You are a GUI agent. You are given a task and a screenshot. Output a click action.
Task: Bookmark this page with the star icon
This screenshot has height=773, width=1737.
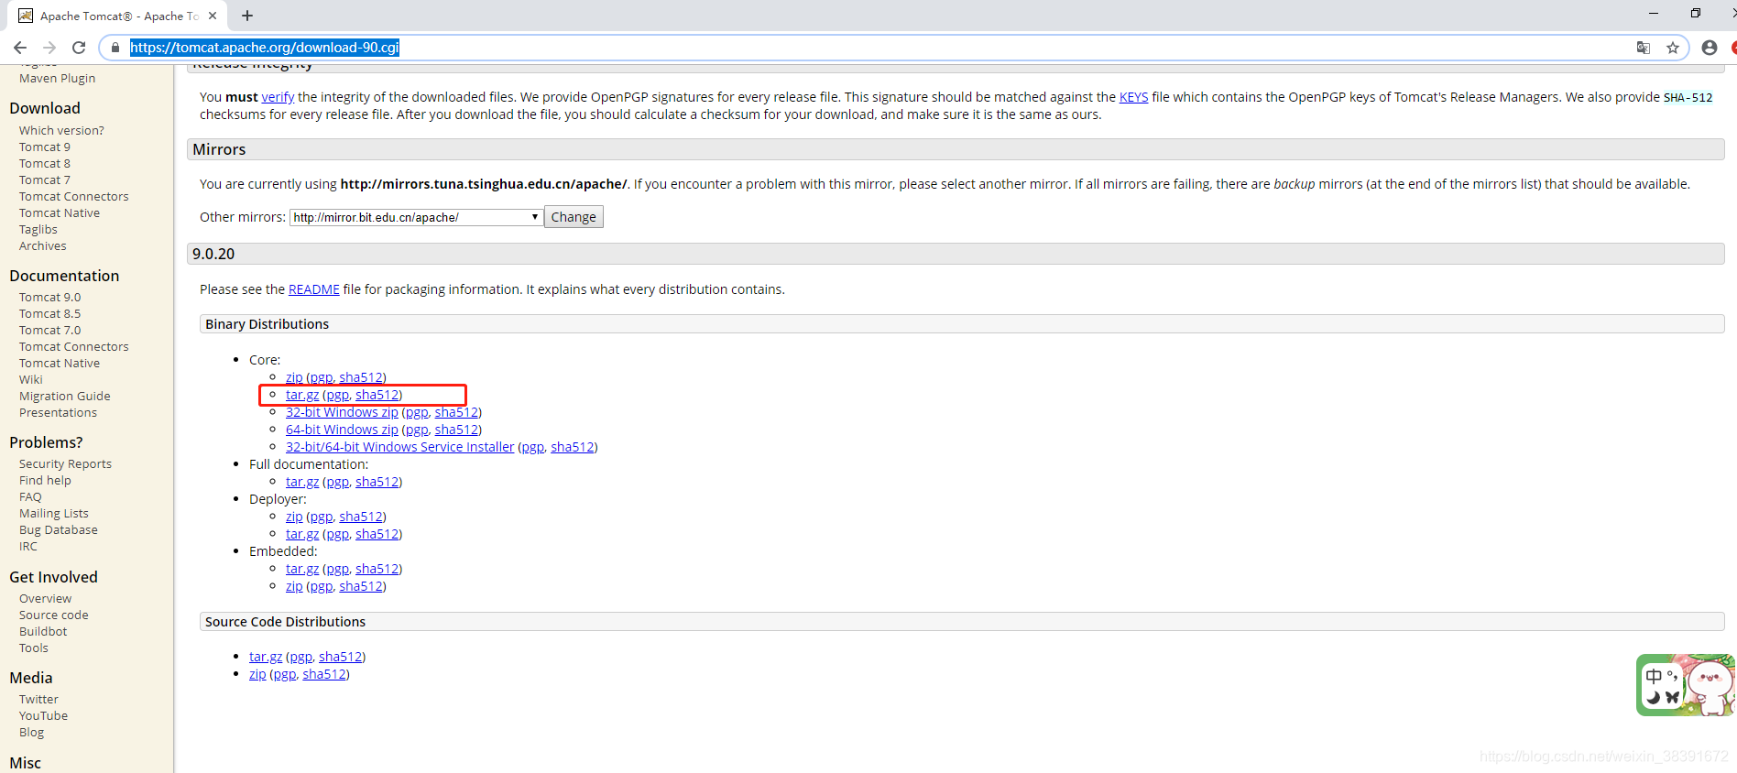pos(1673,48)
